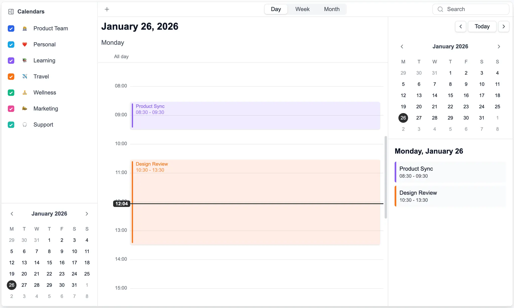Viewport: 514px width, 308px height.
Task: Click the Learning books icon
Action: (25, 60)
